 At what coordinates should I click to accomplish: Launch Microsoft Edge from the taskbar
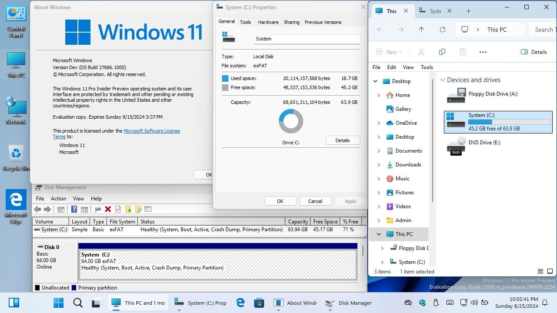240,303
